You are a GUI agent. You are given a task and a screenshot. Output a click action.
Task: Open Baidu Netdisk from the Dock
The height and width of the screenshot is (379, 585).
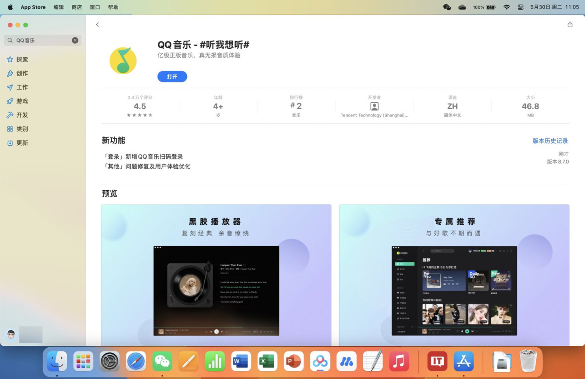click(x=320, y=361)
